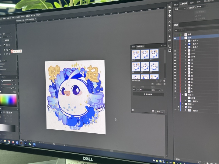Click the grayscale gradient bar
The height and width of the screenshot is (164, 219).
point(8,128)
